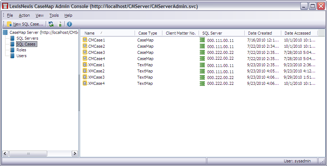The width and height of the screenshot is (327, 166).
Task: Sort by the Name column header
Action: click(x=108, y=33)
